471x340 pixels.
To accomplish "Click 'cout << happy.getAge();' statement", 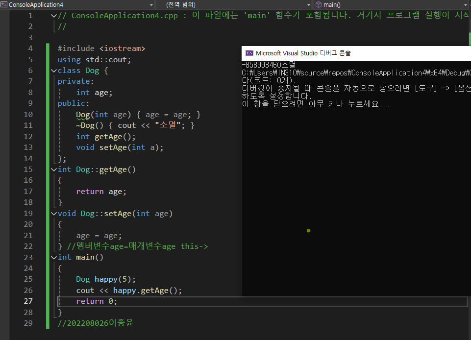I will 129,291.
